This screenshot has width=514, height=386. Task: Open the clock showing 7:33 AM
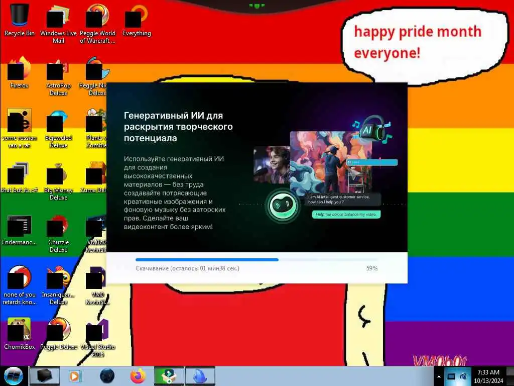(x=488, y=376)
